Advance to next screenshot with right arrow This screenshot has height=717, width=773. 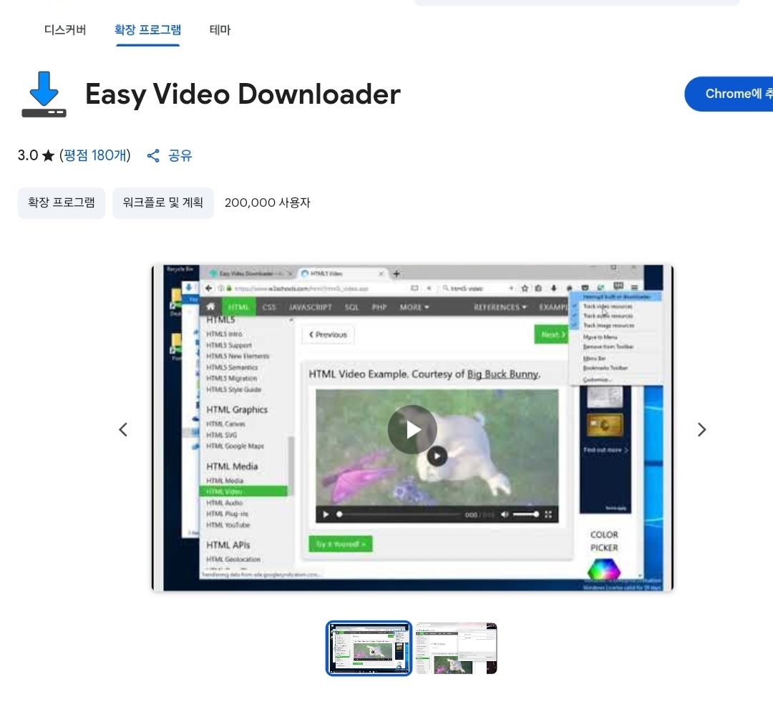[x=702, y=430]
